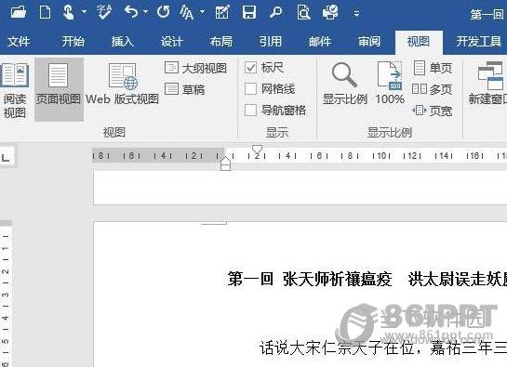Expand the undo history dropdown arrow
Viewport: 507px width, 367px height.
(x=146, y=12)
